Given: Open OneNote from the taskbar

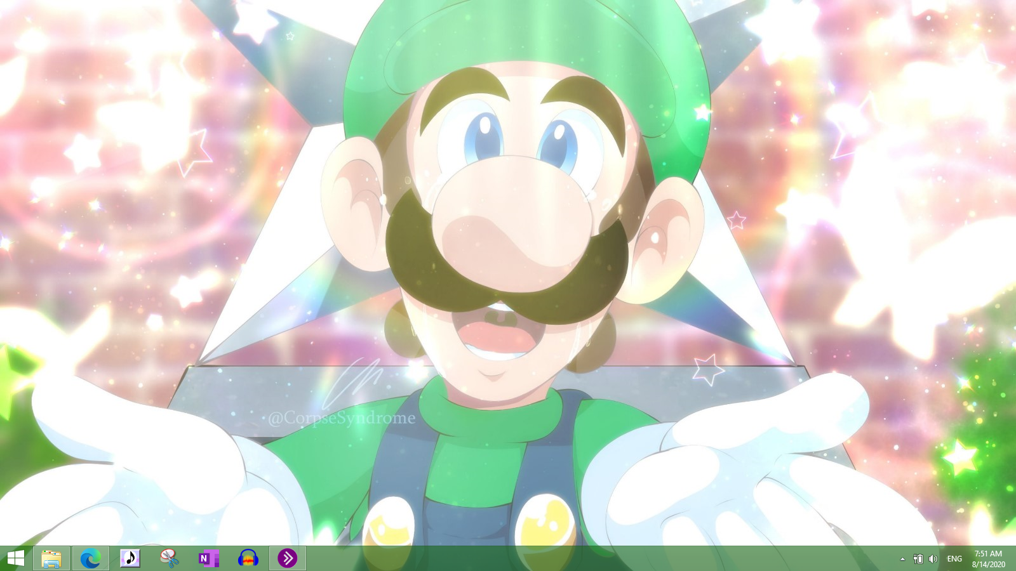Looking at the screenshot, I should tap(209, 558).
